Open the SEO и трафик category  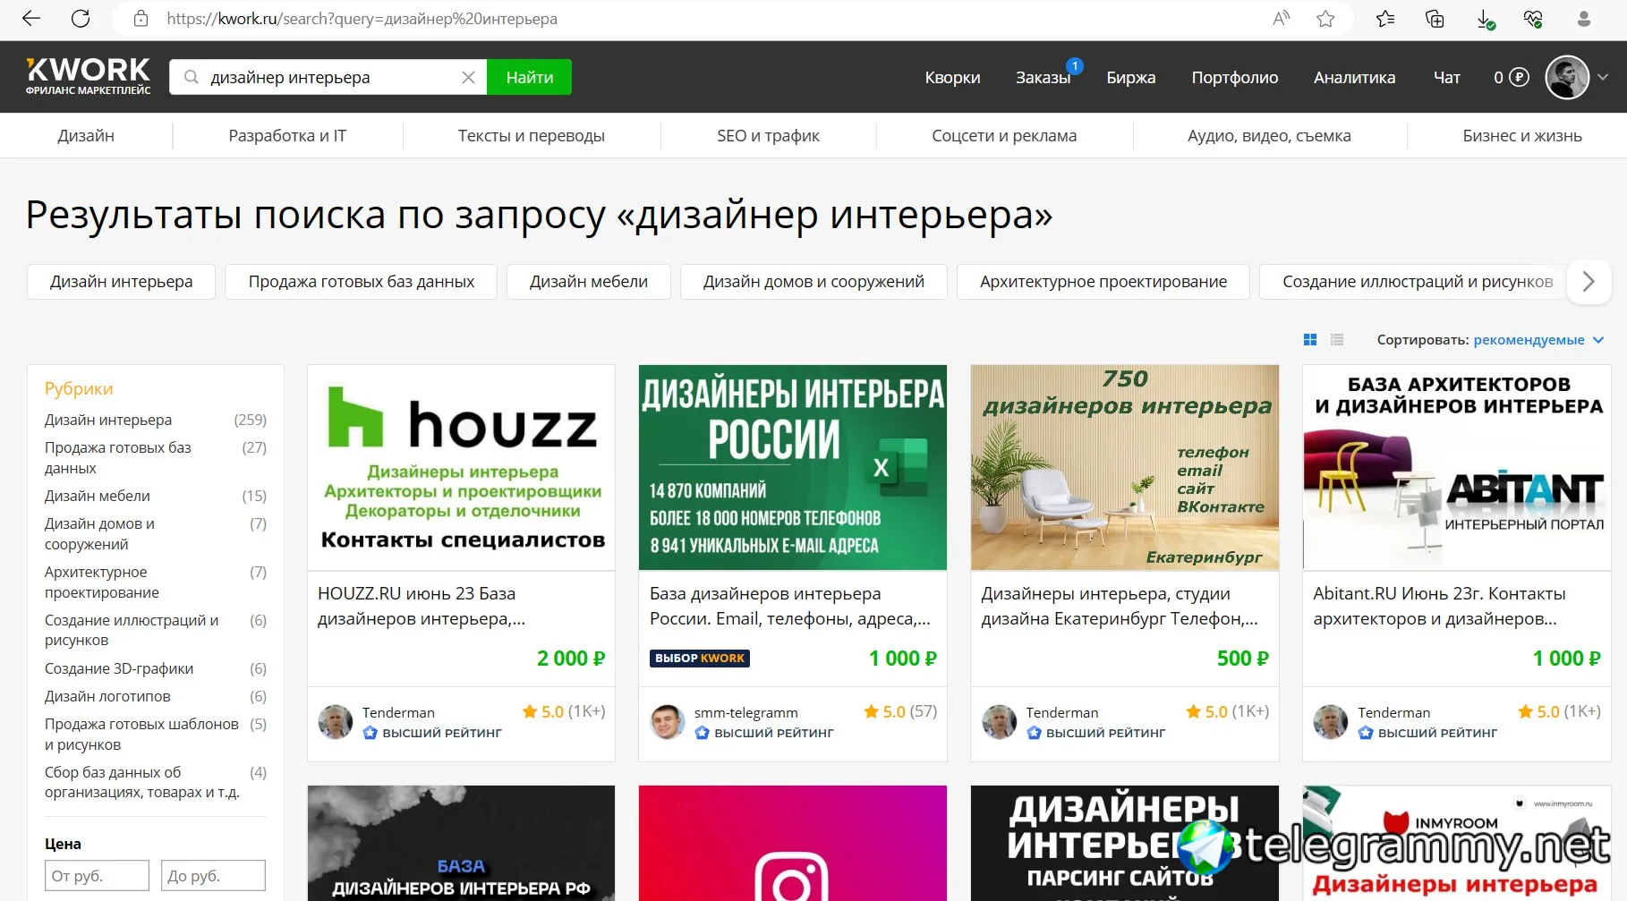click(768, 136)
